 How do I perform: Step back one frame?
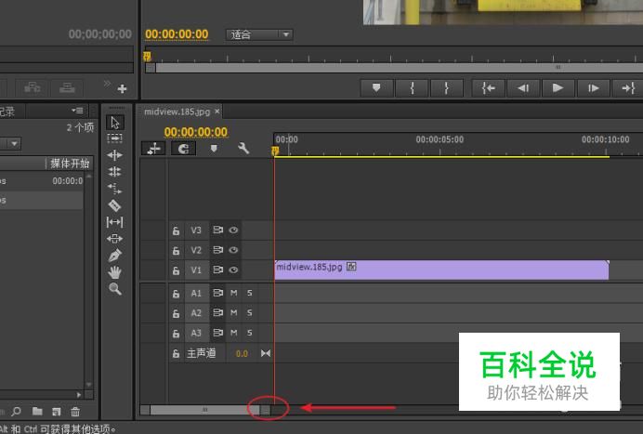[523, 87]
